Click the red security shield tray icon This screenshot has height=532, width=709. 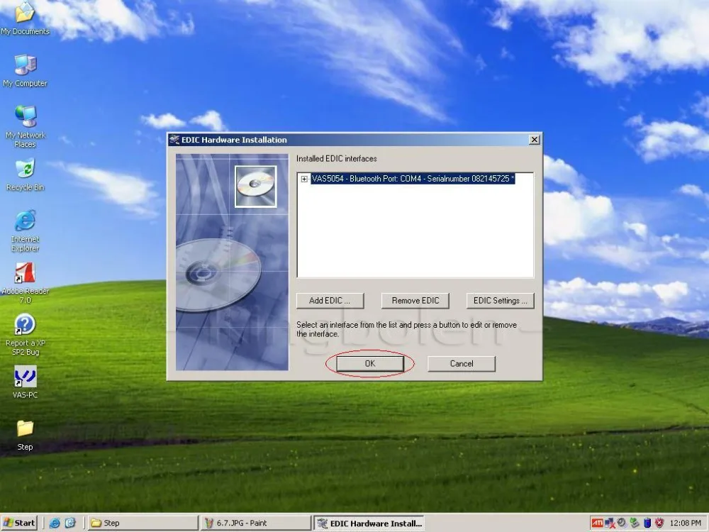(659, 523)
